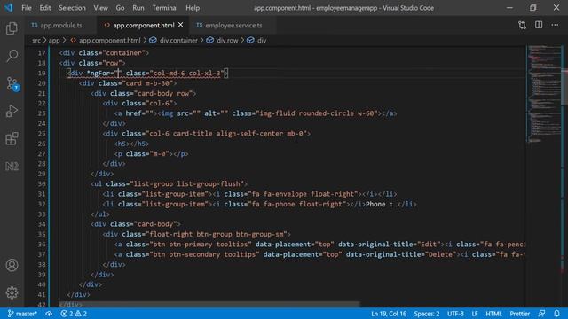
Task: Open div.row breadcrumb dropdown
Action: click(227, 40)
